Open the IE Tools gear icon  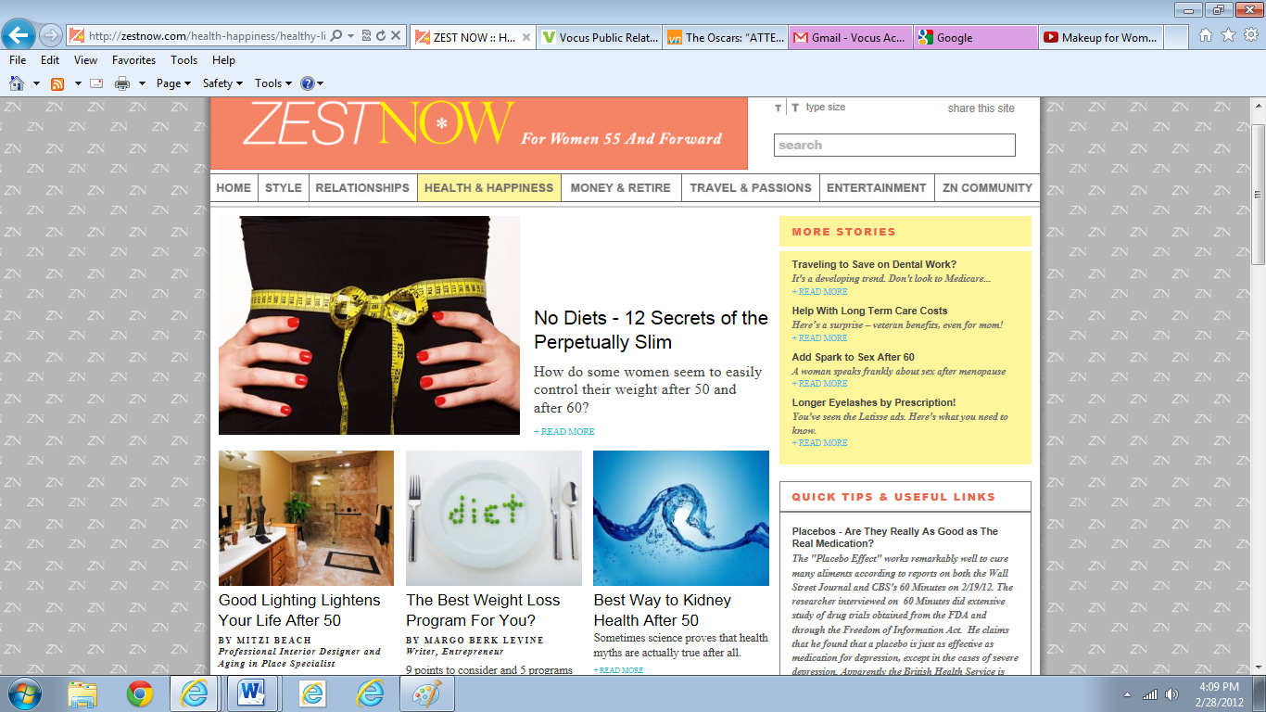tap(1251, 35)
